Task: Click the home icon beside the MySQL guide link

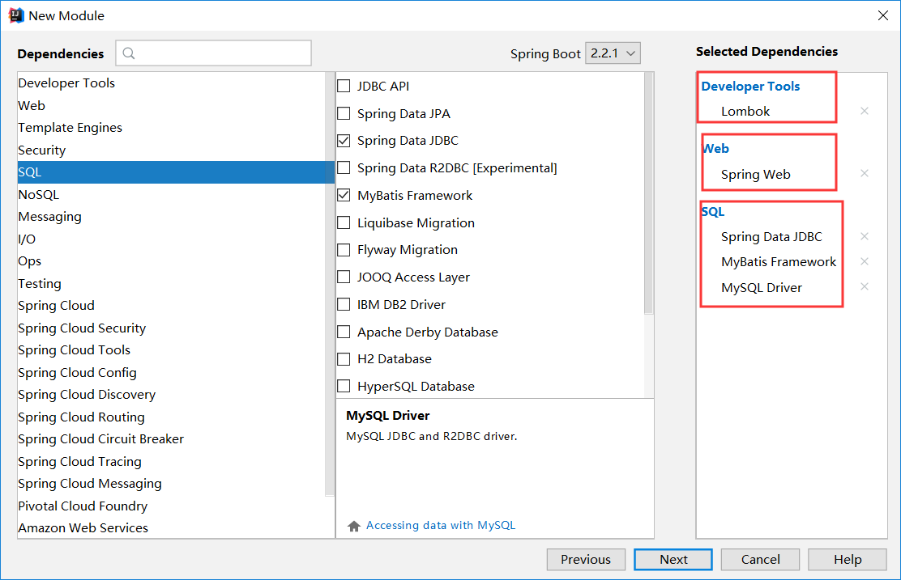Action: click(353, 525)
